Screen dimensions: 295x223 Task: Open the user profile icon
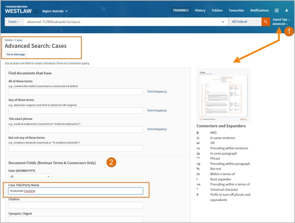pos(287,10)
